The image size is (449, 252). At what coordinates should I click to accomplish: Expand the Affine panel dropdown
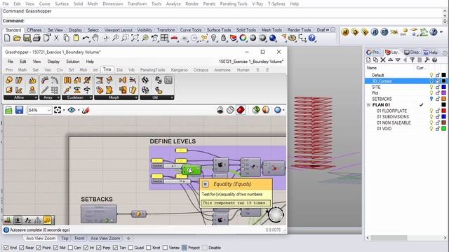click(36, 98)
